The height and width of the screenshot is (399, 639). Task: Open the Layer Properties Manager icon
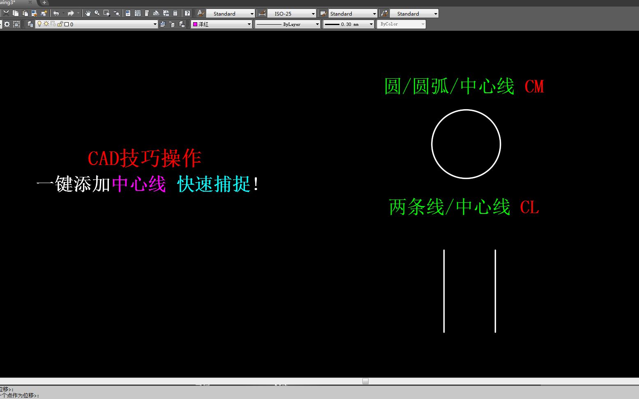coord(30,24)
